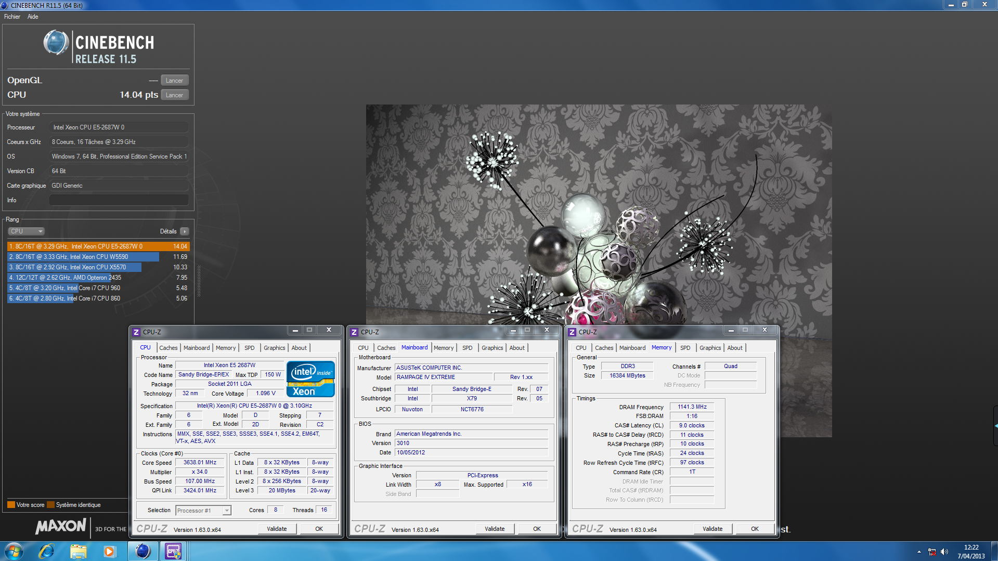998x561 pixels.
Task: Open SPD tab in first CPU-Z window
Action: 250,348
